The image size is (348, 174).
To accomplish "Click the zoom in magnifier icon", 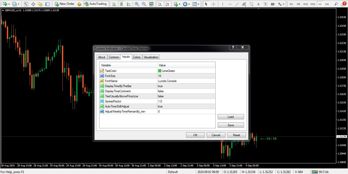I will (137, 4).
